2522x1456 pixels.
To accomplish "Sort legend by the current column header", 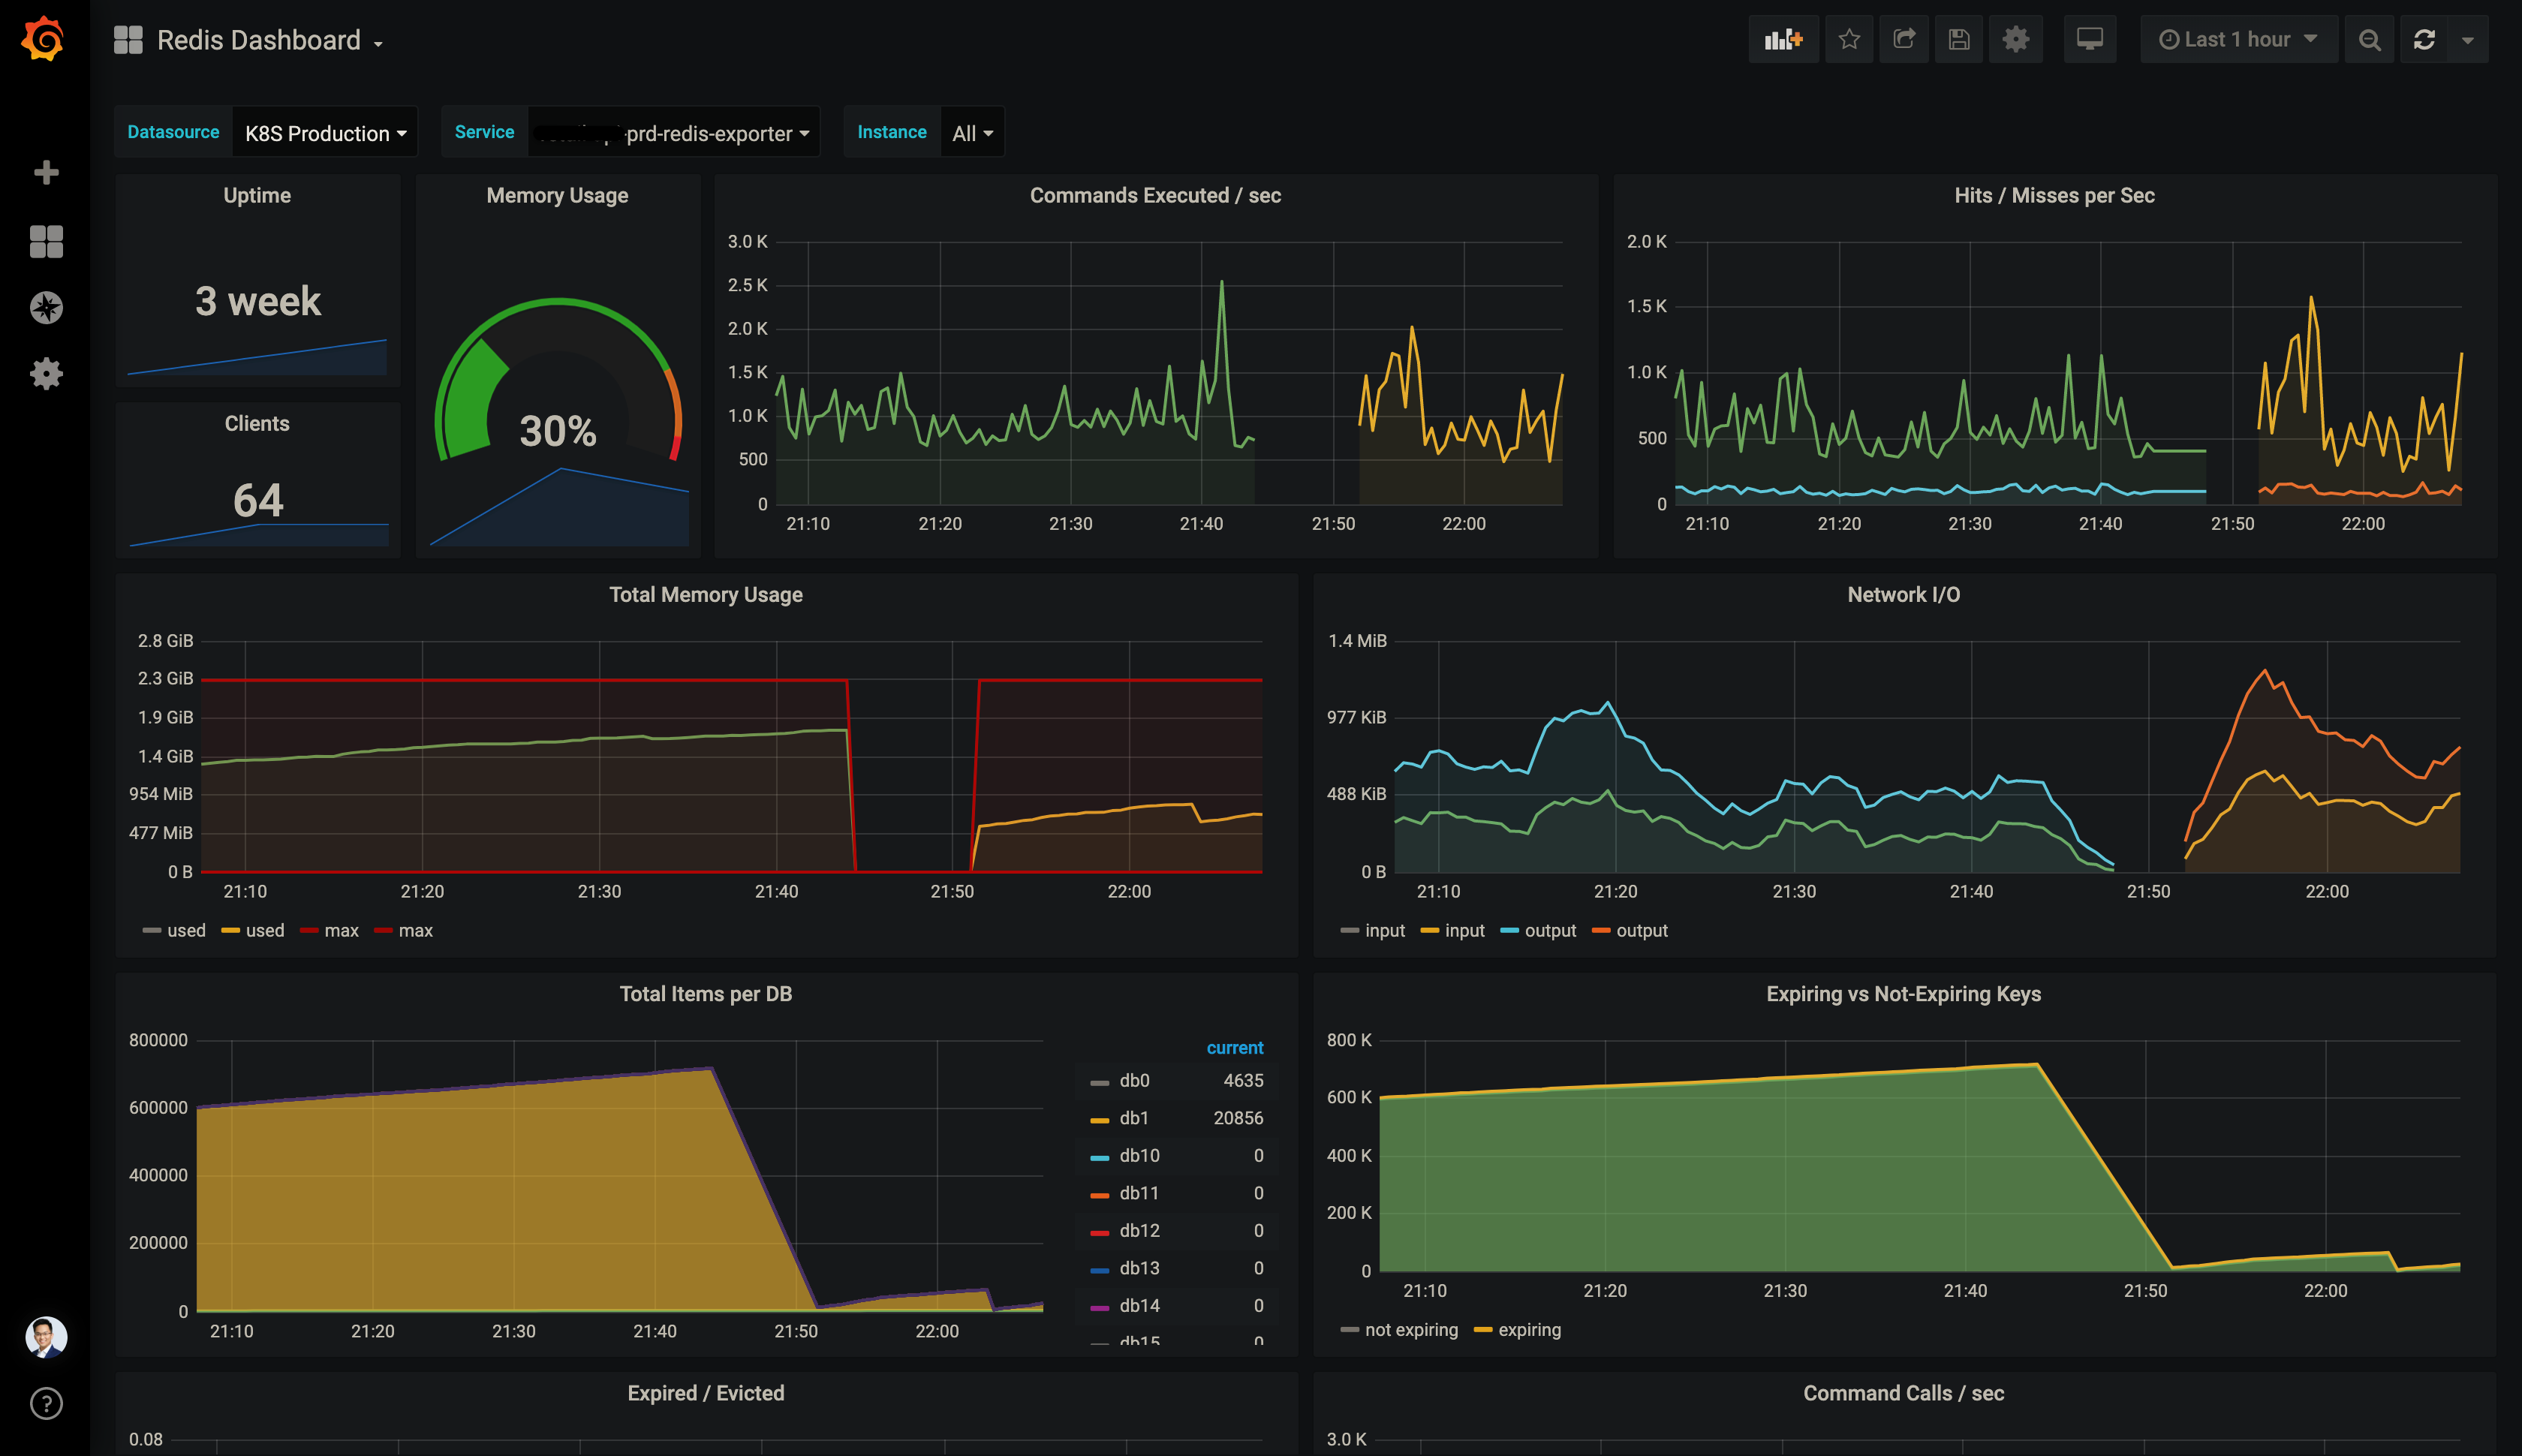I will tap(1234, 1048).
